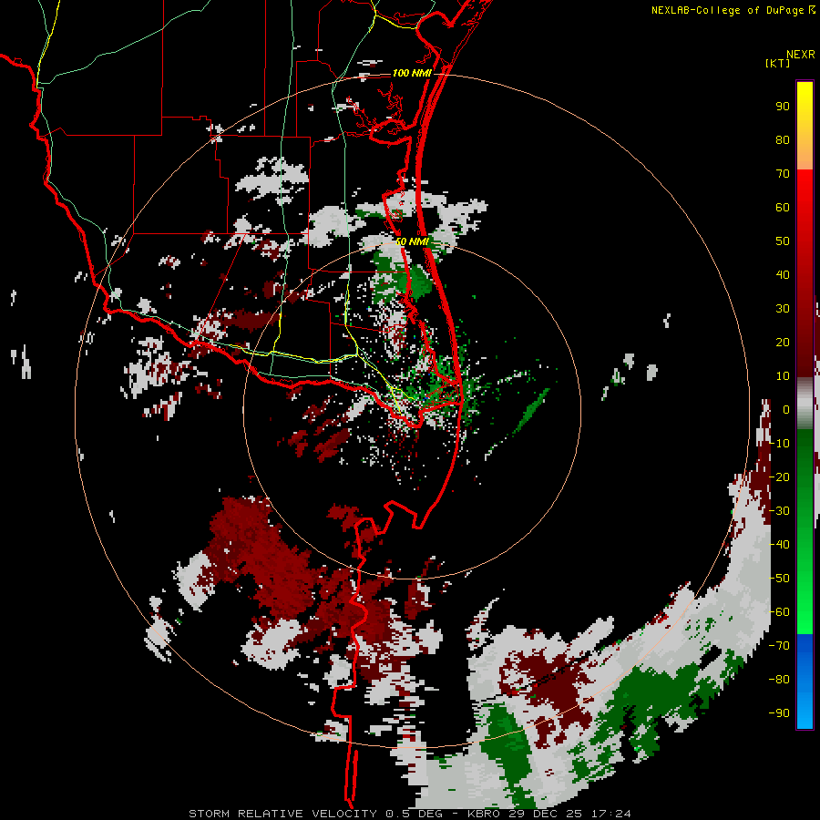Image resolution: width=820 pixels, height=820 pixels.
Task: Click the -30 knot scale value
Action: tap(779, 511)
